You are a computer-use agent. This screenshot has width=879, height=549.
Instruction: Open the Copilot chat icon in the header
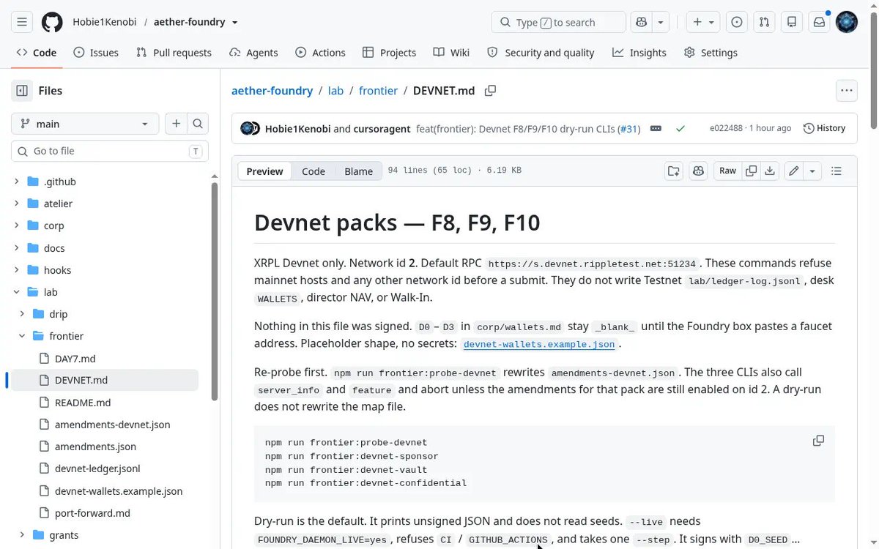coord(642,22)
